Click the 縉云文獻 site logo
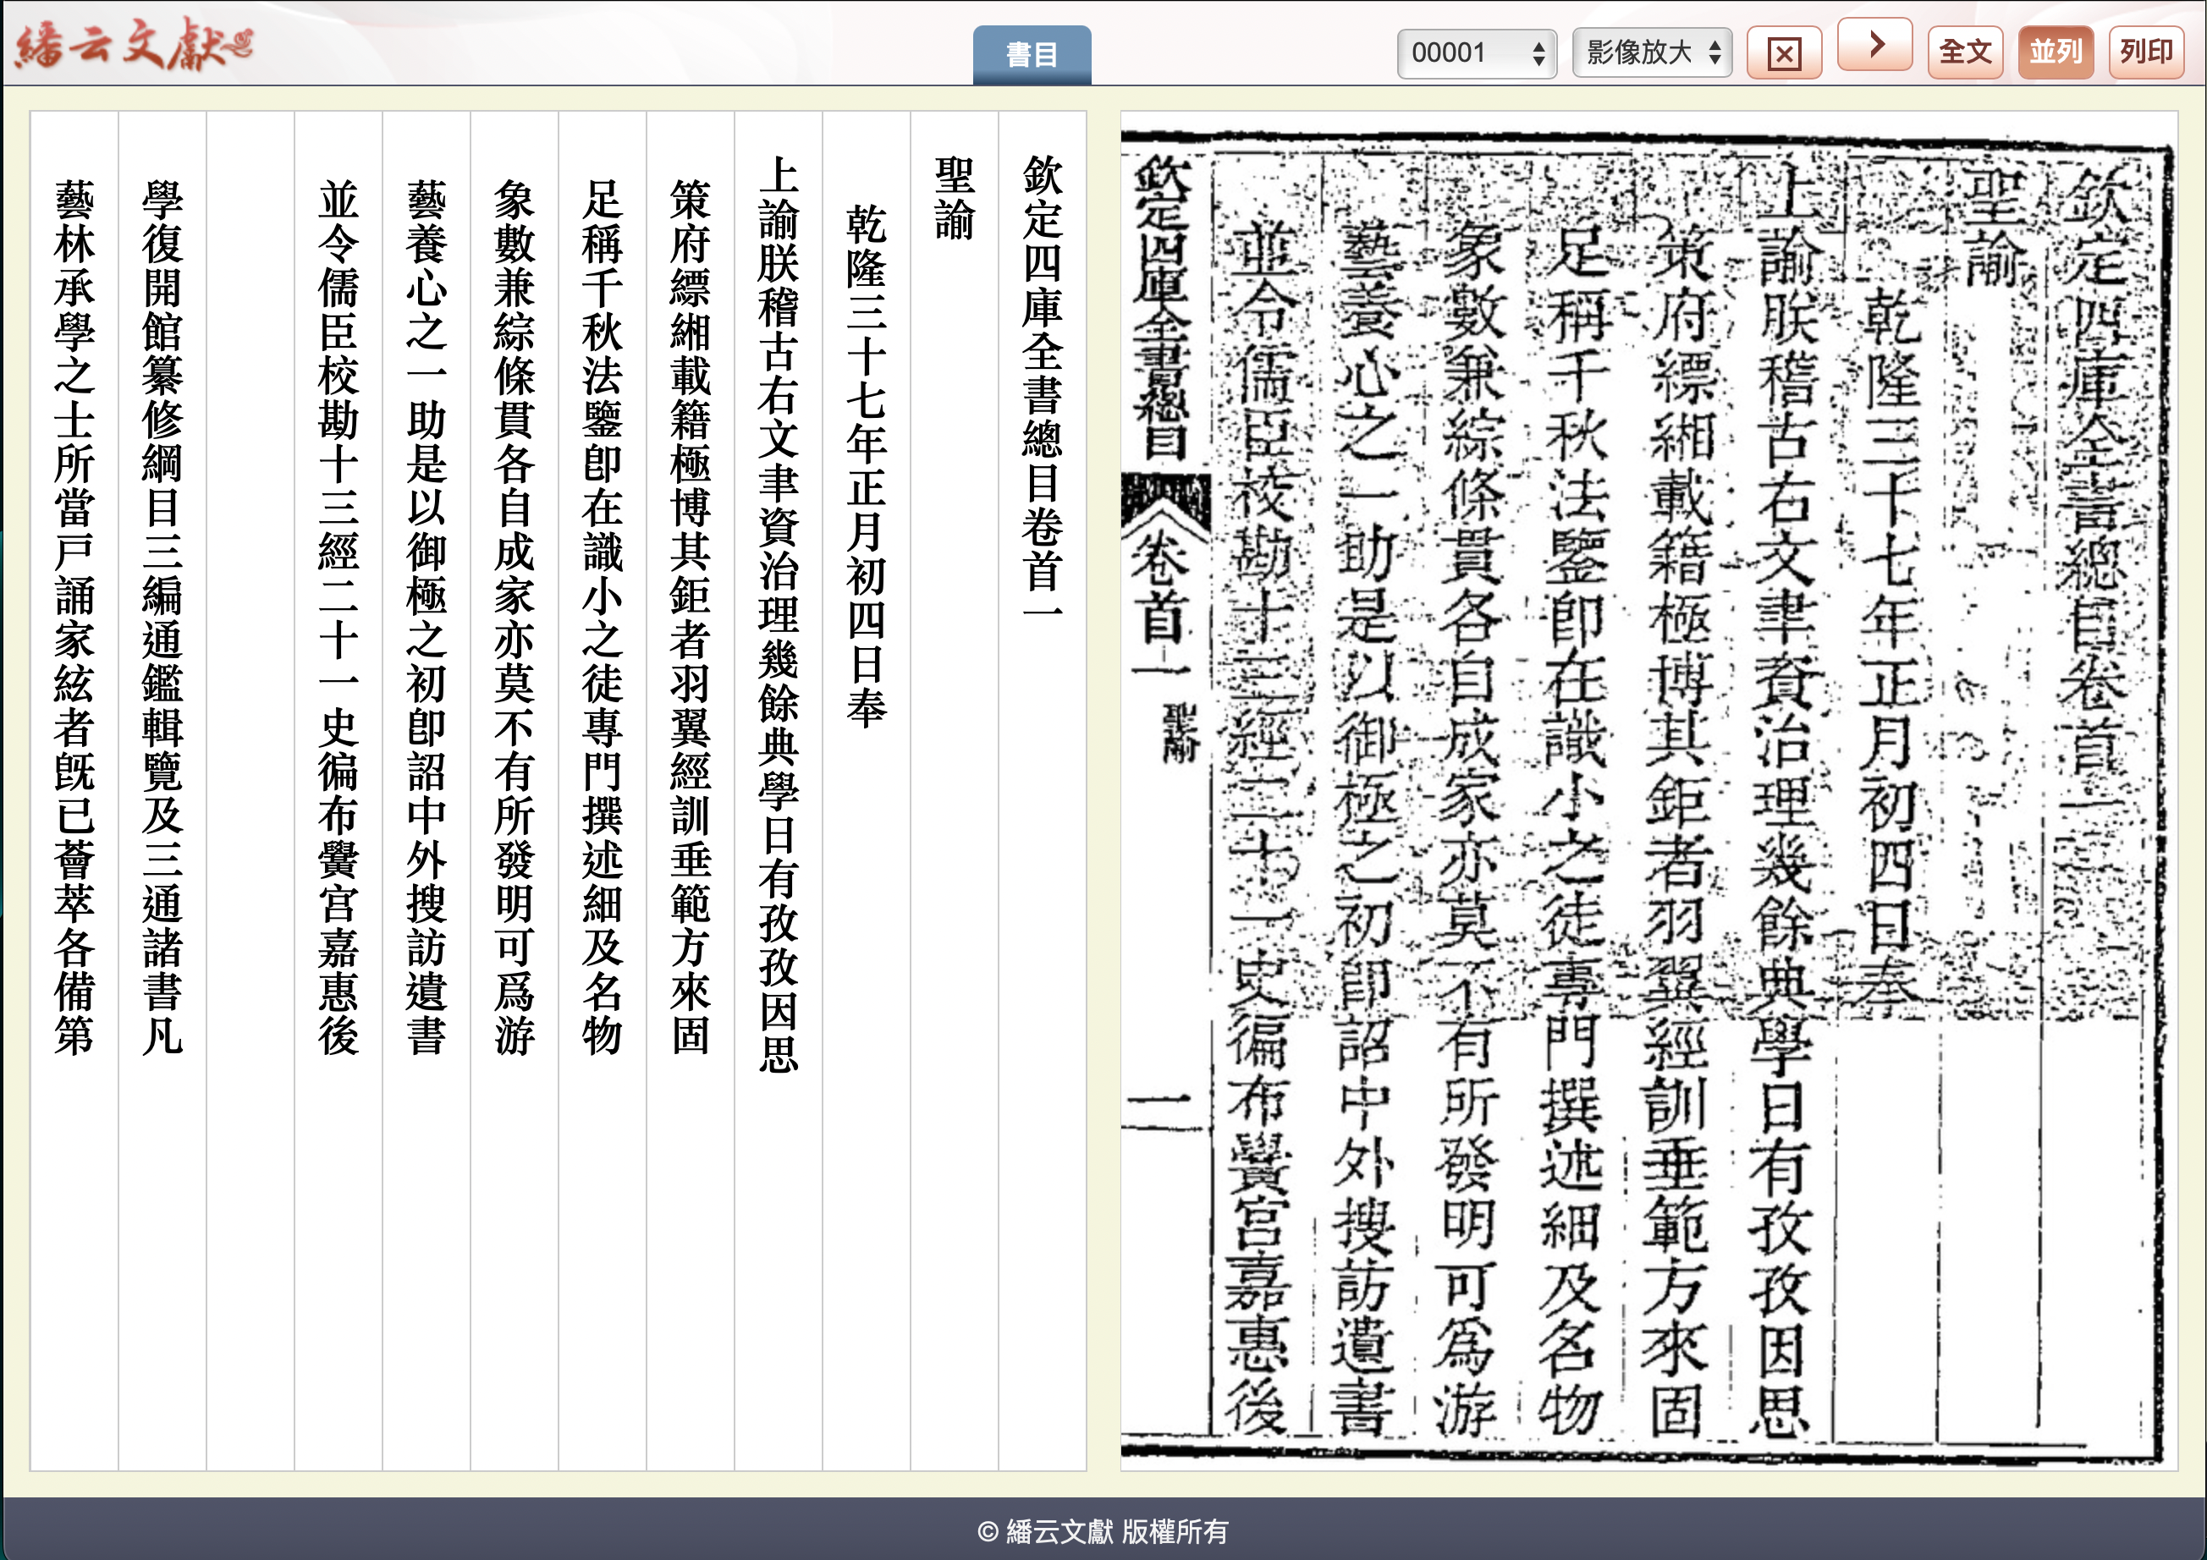 tap(135, 44)
